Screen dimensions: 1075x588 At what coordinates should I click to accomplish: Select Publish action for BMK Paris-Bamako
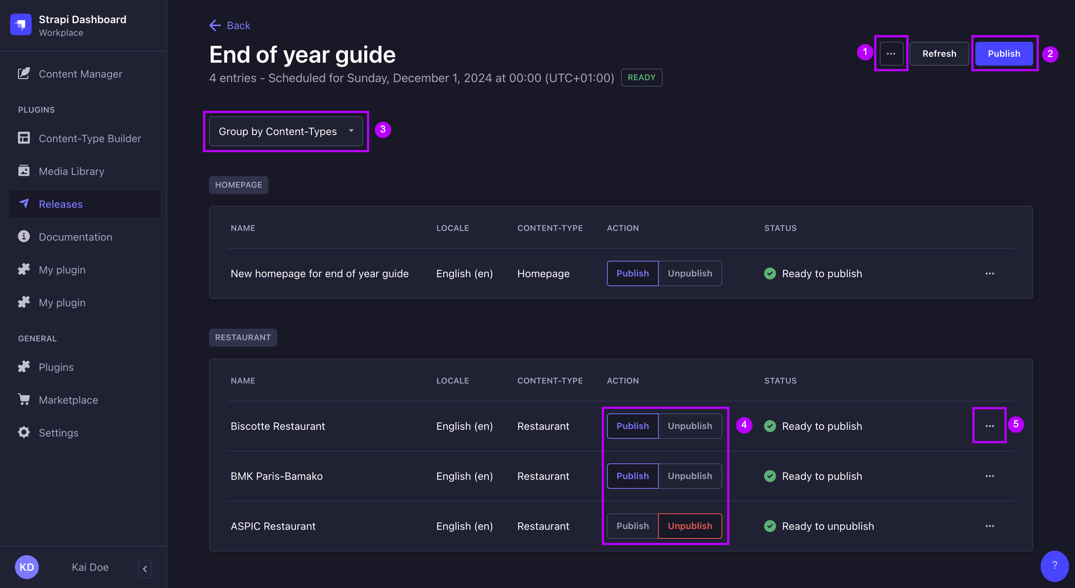pyautogui.click(x=632, y=476)
